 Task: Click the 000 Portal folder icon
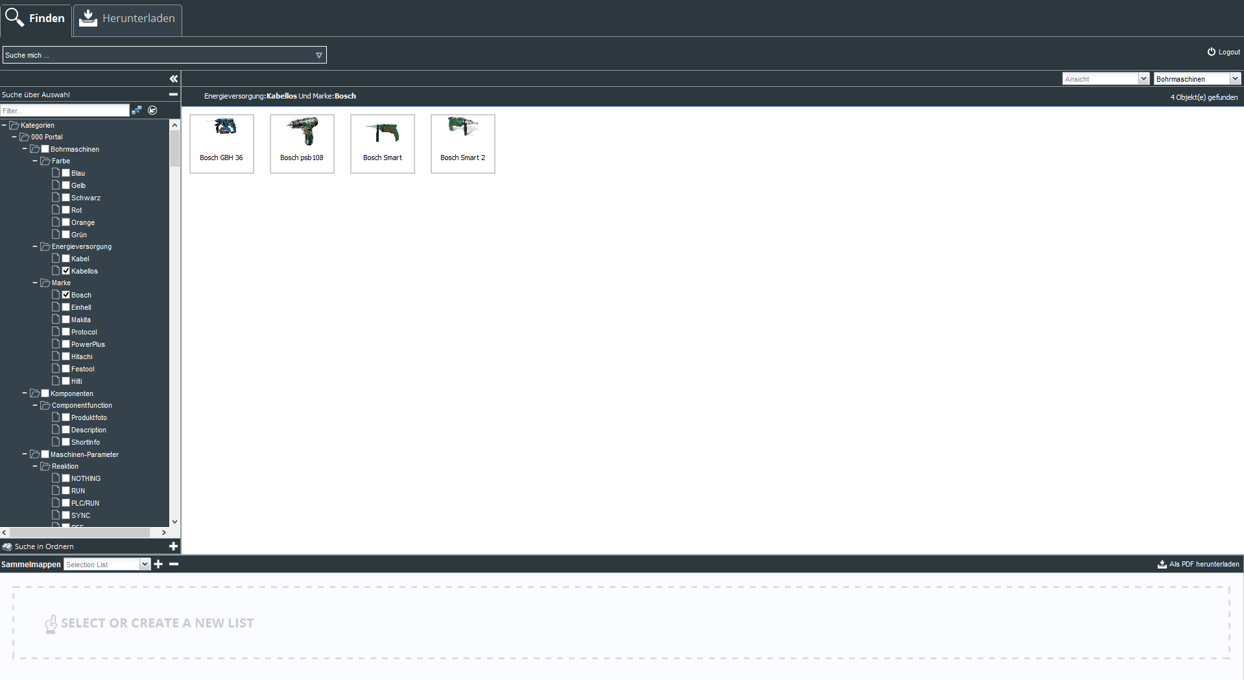pyautogui.click(x=25, y=137)
